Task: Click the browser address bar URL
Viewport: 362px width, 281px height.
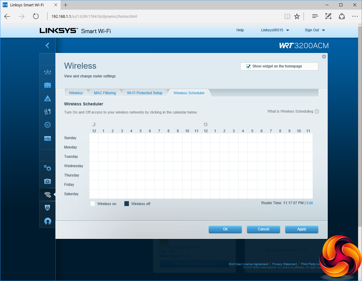Action: 94,16
